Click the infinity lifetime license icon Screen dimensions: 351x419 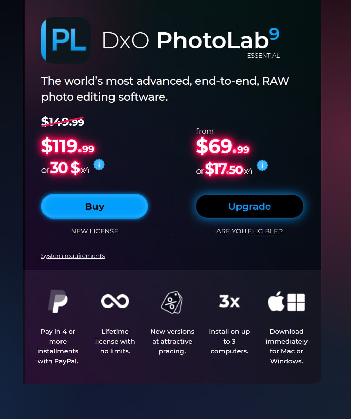tap(115, 301)
